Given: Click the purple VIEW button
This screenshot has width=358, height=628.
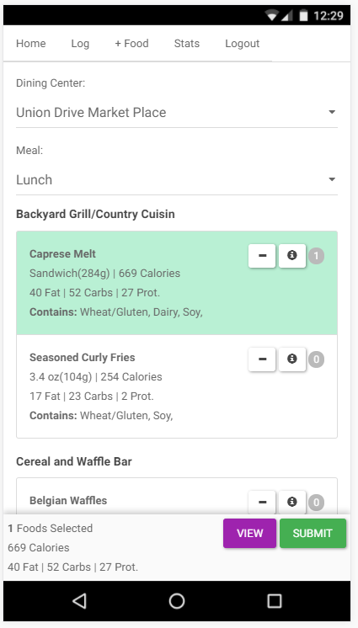Looking at the screenshot, I should pyautogui.click(x=250, y=533).
